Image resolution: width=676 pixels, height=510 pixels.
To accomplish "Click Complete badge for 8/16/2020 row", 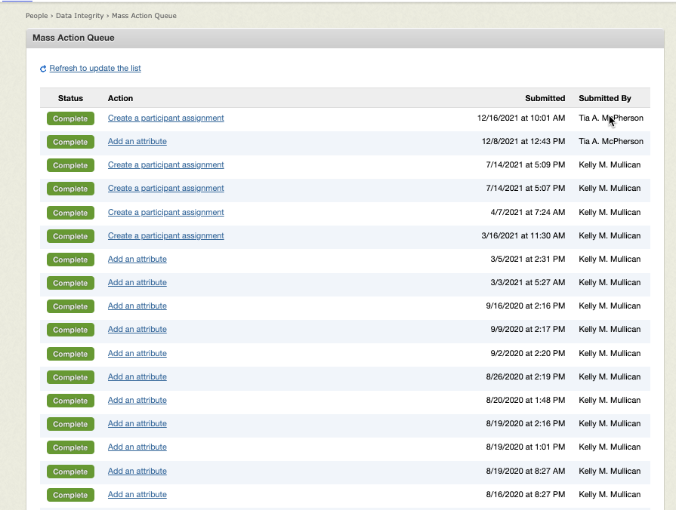I will 70,495.
